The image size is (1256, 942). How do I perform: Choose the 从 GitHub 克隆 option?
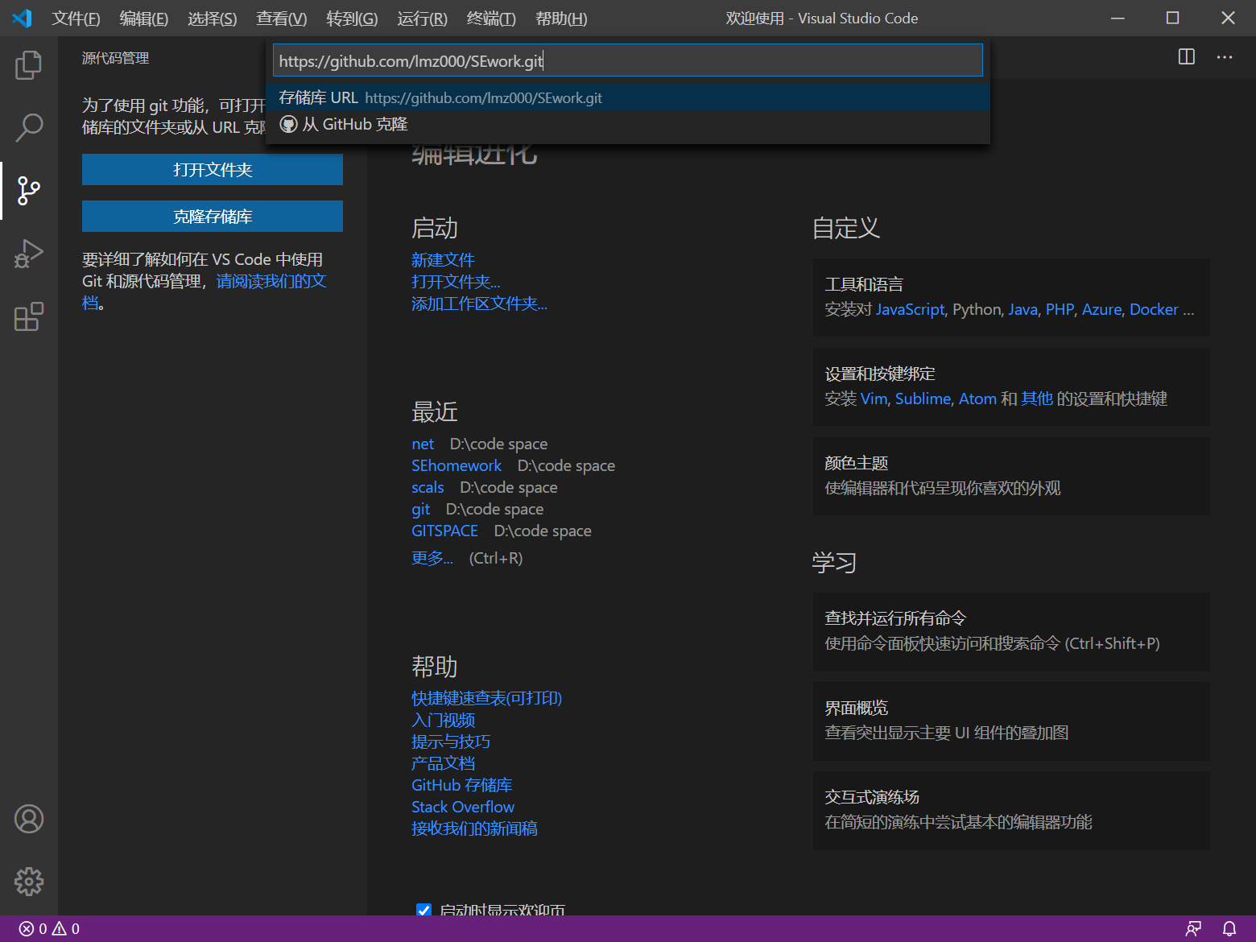pos(628,124)
